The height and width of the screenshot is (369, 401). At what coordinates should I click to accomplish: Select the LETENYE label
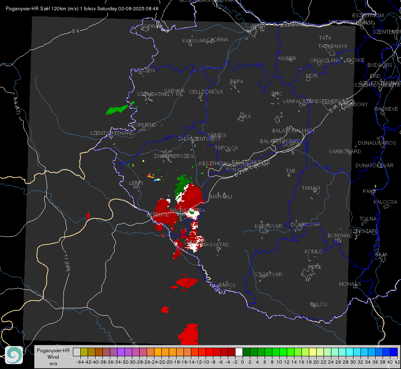158,215
